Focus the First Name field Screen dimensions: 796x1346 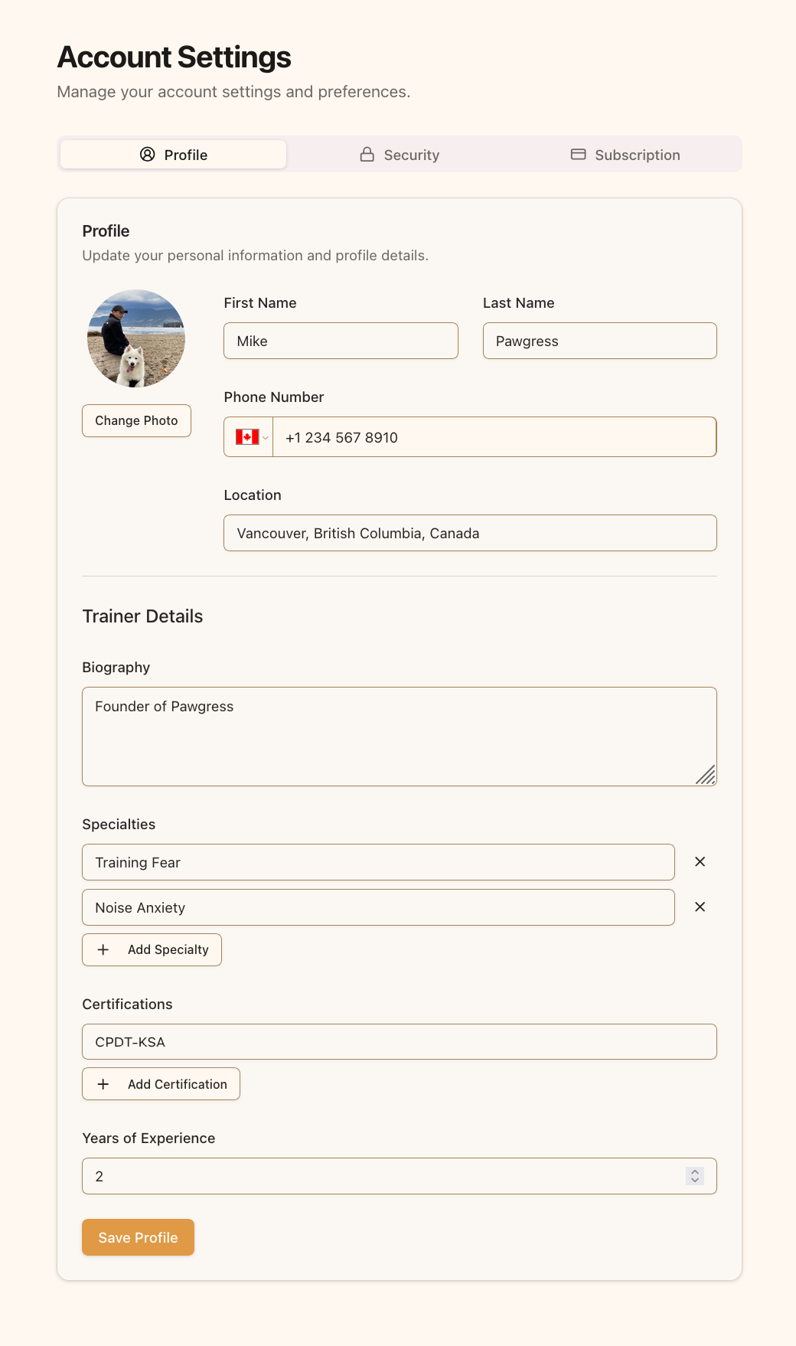341,341
